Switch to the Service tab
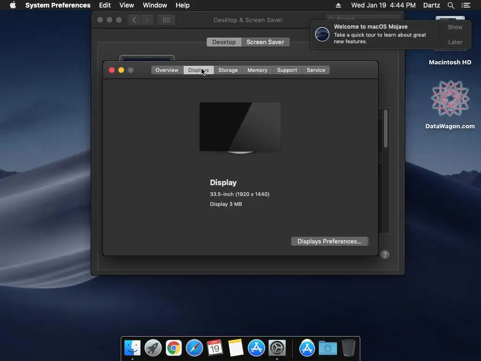The width and height of the screenshot is (481, 361). click(316, 71)
